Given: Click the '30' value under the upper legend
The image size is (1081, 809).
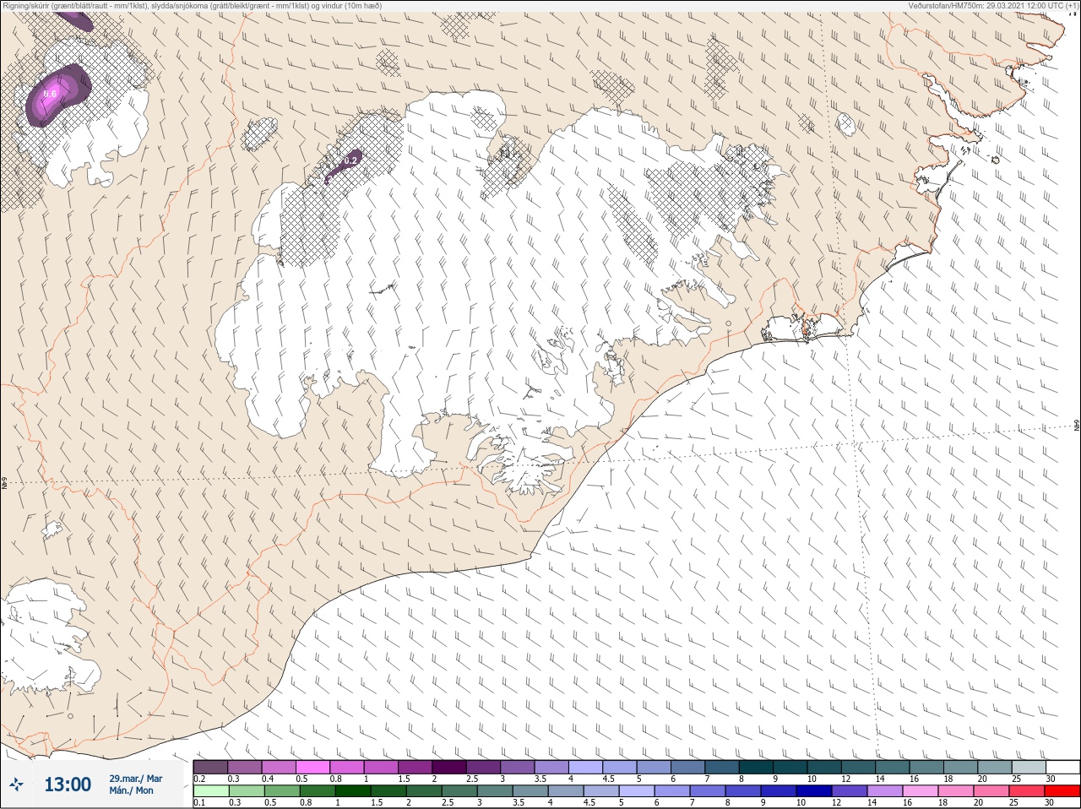Looking at the screenshot, I should pyautogui.click(x=1051, y=779).
